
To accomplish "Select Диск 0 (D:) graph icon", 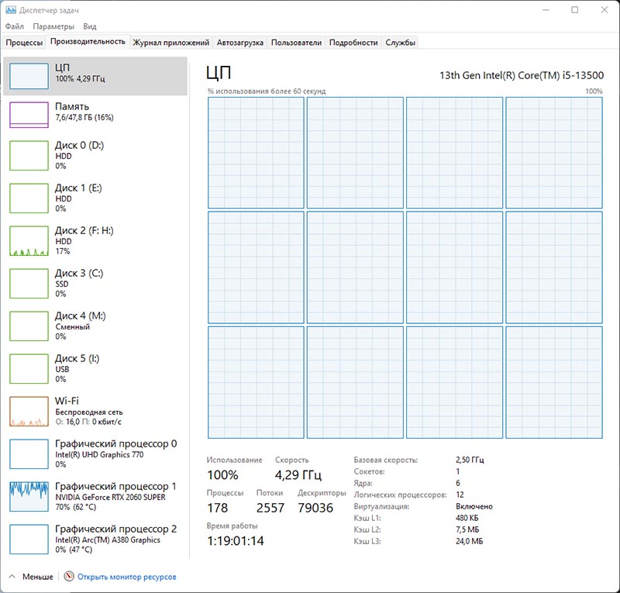I will tap(29, 156).
